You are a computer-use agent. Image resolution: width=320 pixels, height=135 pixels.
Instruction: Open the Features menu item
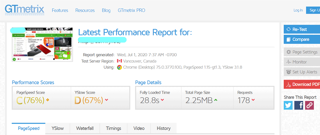point(60,10)
